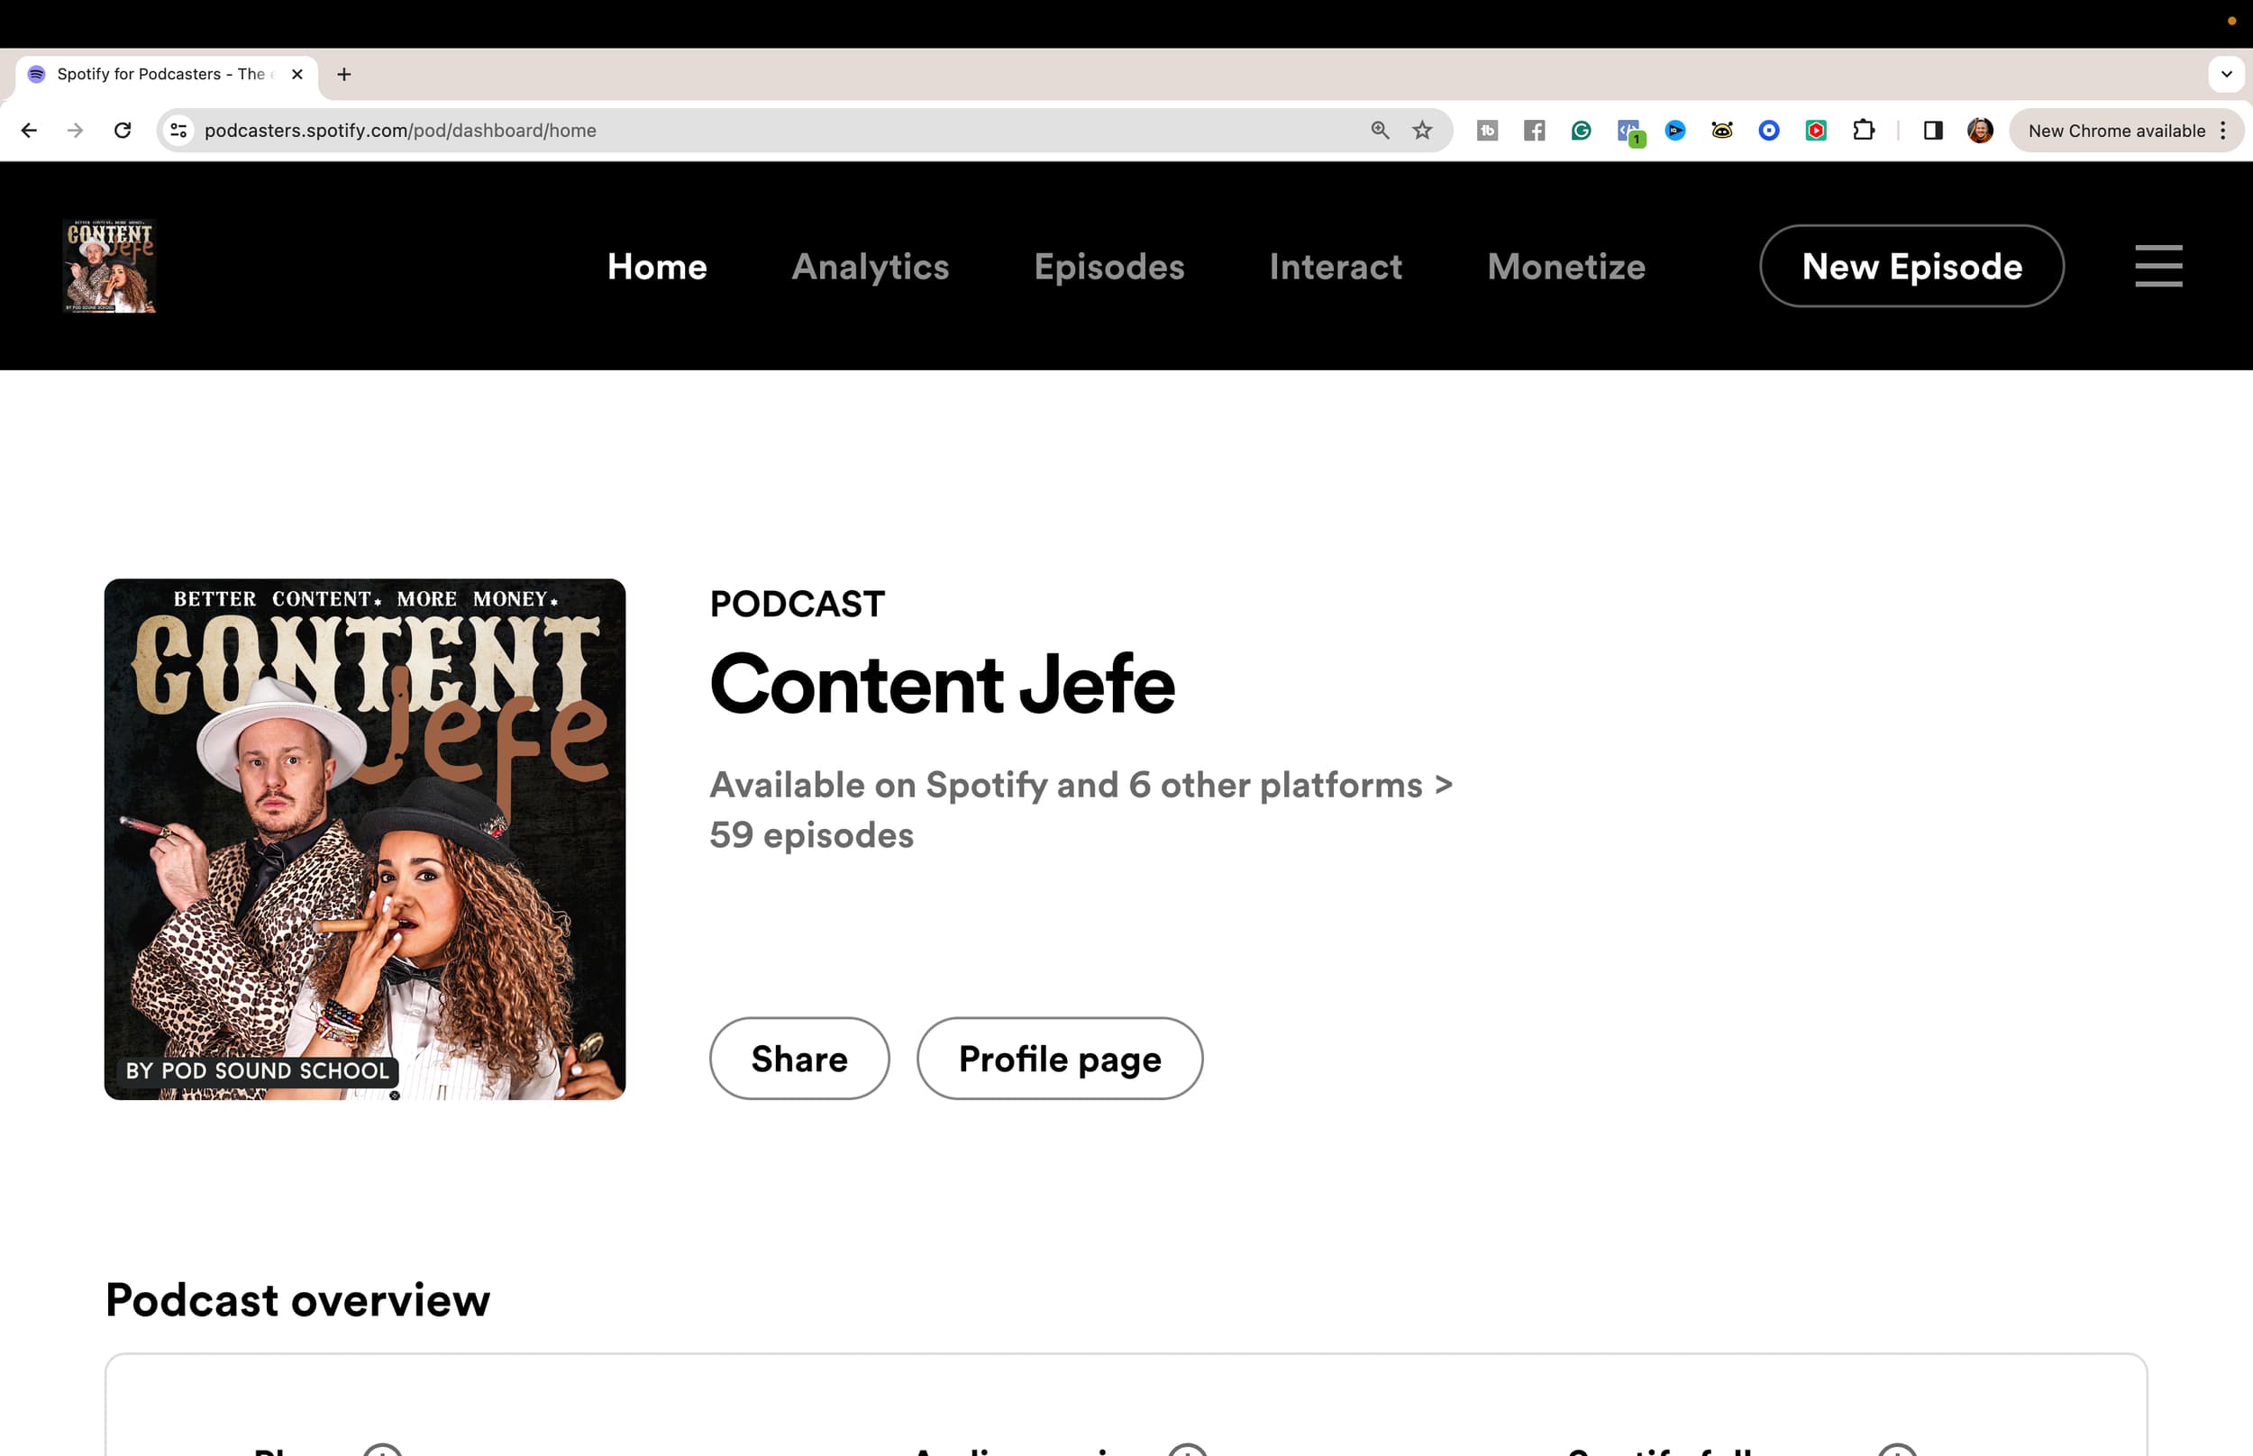Open site information icon in address bar

(178, 131)
